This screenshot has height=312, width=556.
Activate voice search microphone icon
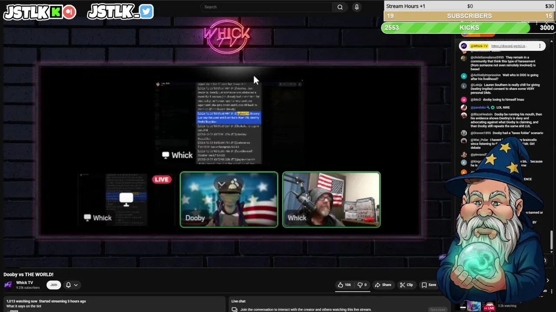pos(357,7)
